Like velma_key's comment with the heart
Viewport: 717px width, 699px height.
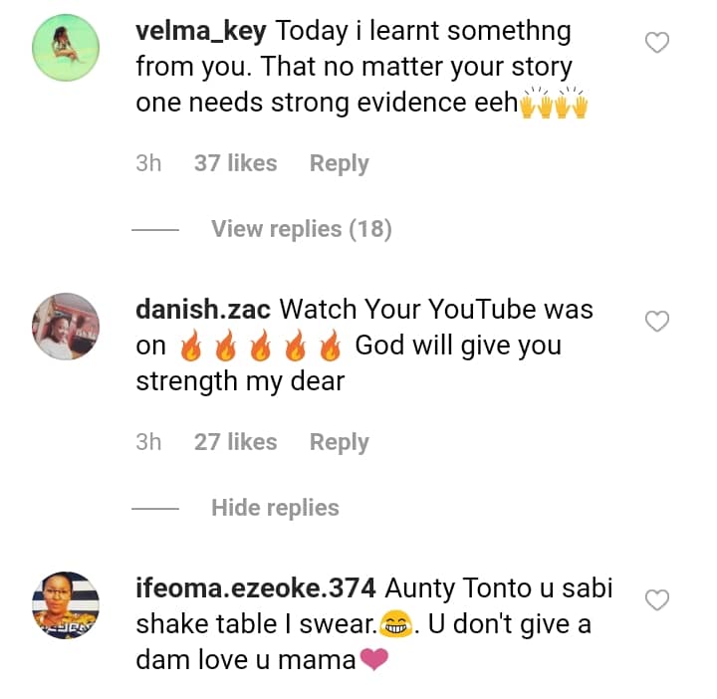(x=657, y=43)
